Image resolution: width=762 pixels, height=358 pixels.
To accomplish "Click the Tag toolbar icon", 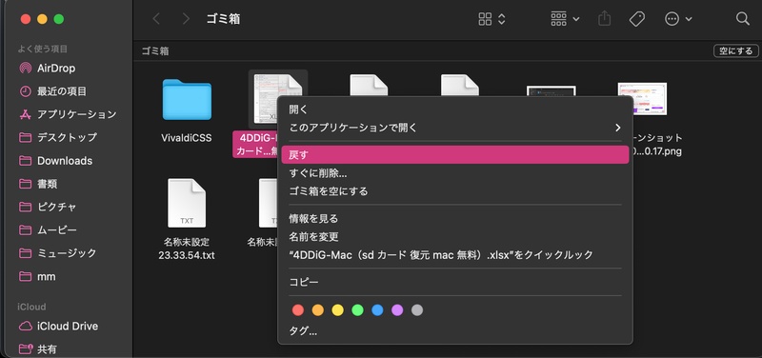I will tap(636, 19).
